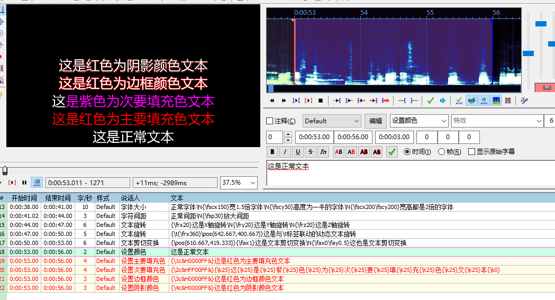Image resolution: width=555 pixels, height=300 pixels.
Task: Apply italic with the I button
Action: click(285, 152)
